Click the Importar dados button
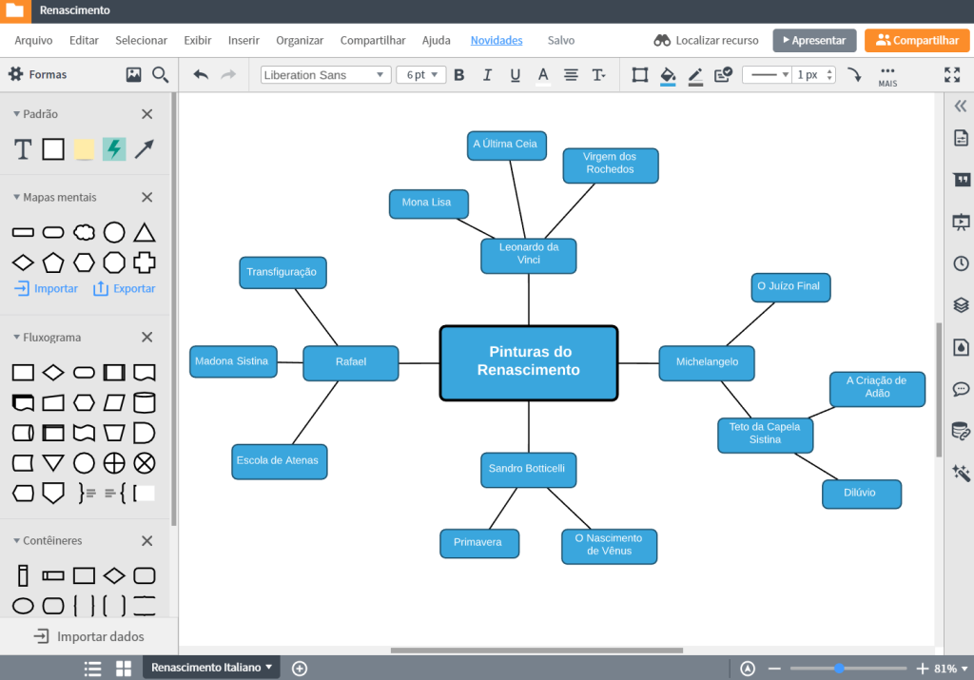Image resolution: width=974 pixels, height=680 pixels. coord(88,636)
